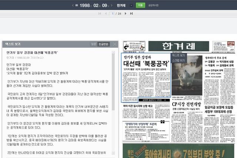Open the 한겨레 newspaper dropdown arrow
237x158 pixels.
click(131, 6)
